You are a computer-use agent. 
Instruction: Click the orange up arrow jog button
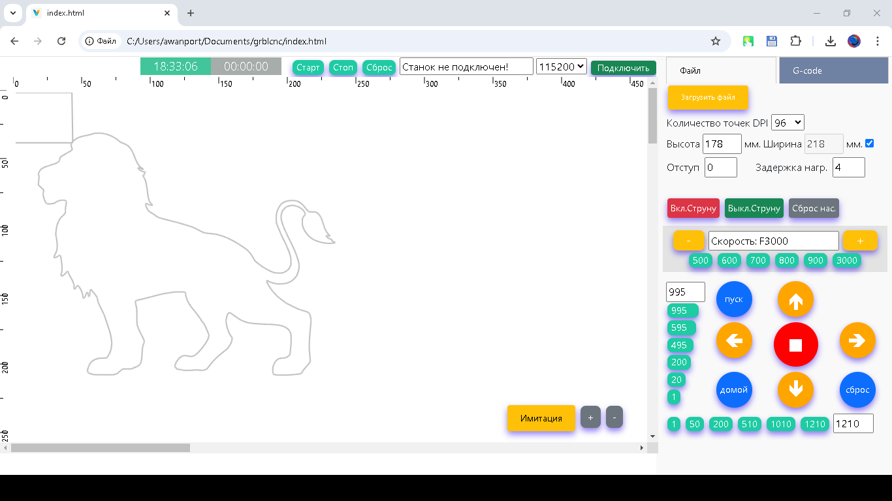click(x=795, y=299)
